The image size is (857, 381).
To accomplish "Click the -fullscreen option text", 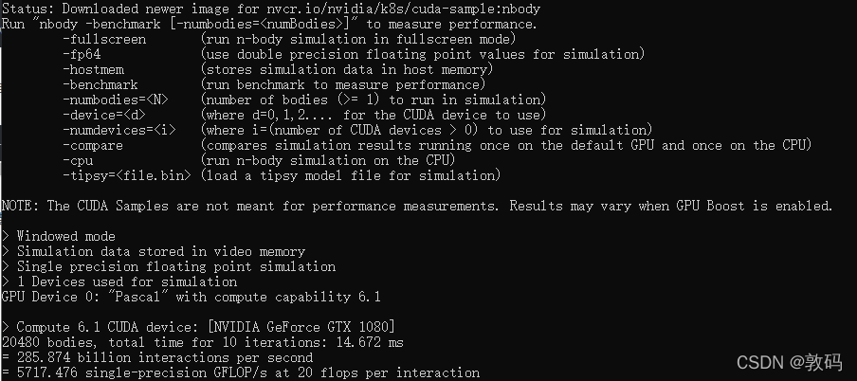I will click(104, 39).
